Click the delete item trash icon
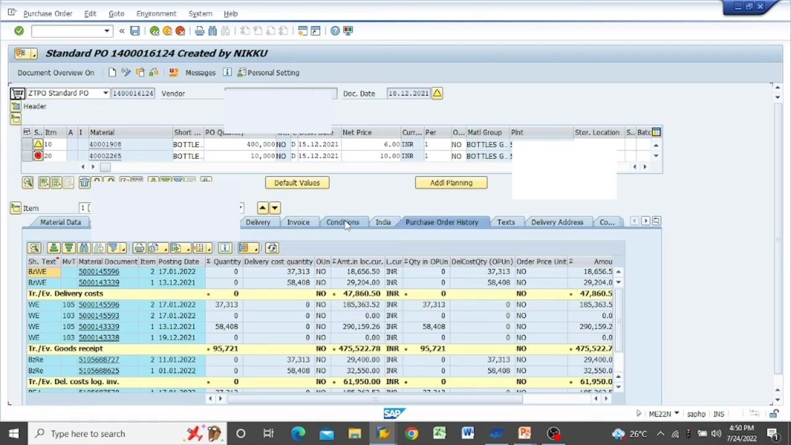791x445 pixels. pos(85,182)
